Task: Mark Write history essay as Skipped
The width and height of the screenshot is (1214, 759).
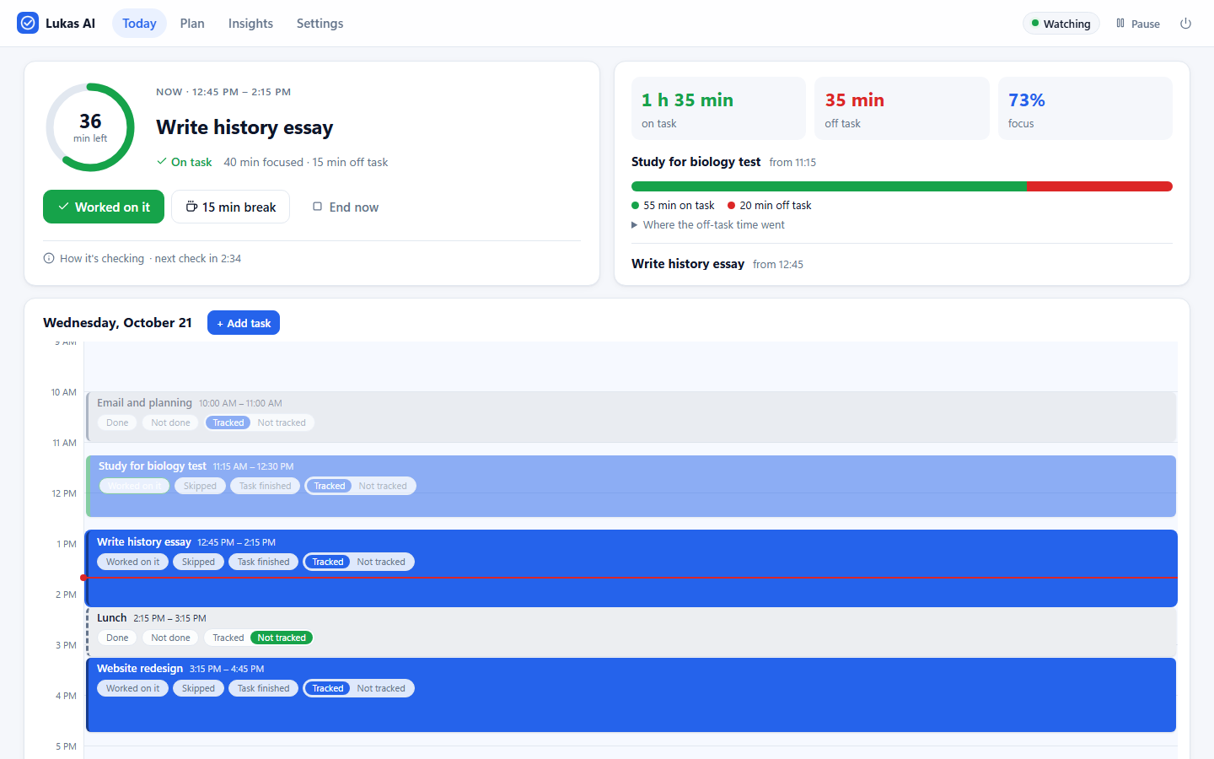Action: 198,562
